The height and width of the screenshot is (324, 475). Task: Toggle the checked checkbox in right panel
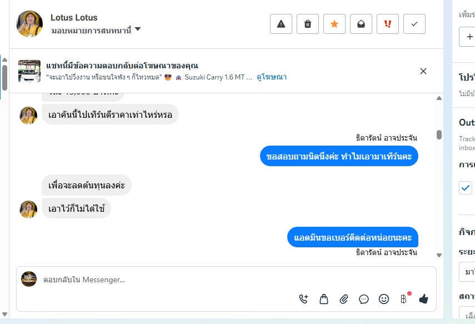pyautogui.click(x=466, y=188)
